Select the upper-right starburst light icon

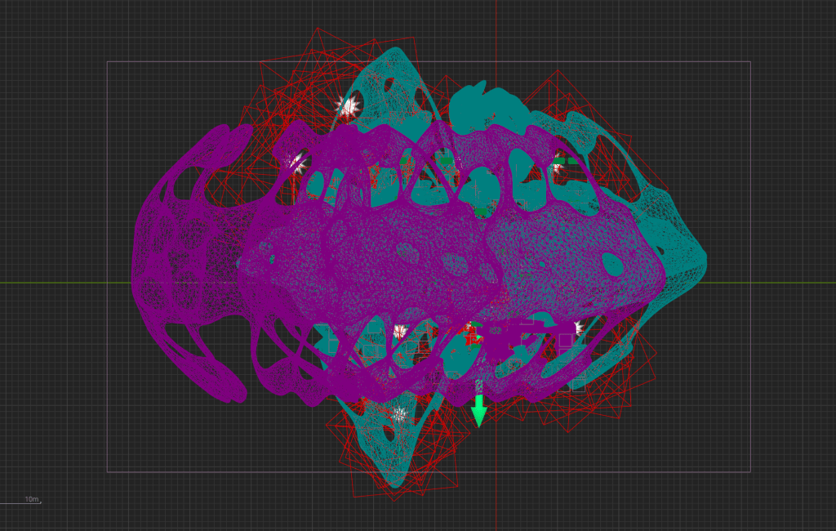click(558, 166)
